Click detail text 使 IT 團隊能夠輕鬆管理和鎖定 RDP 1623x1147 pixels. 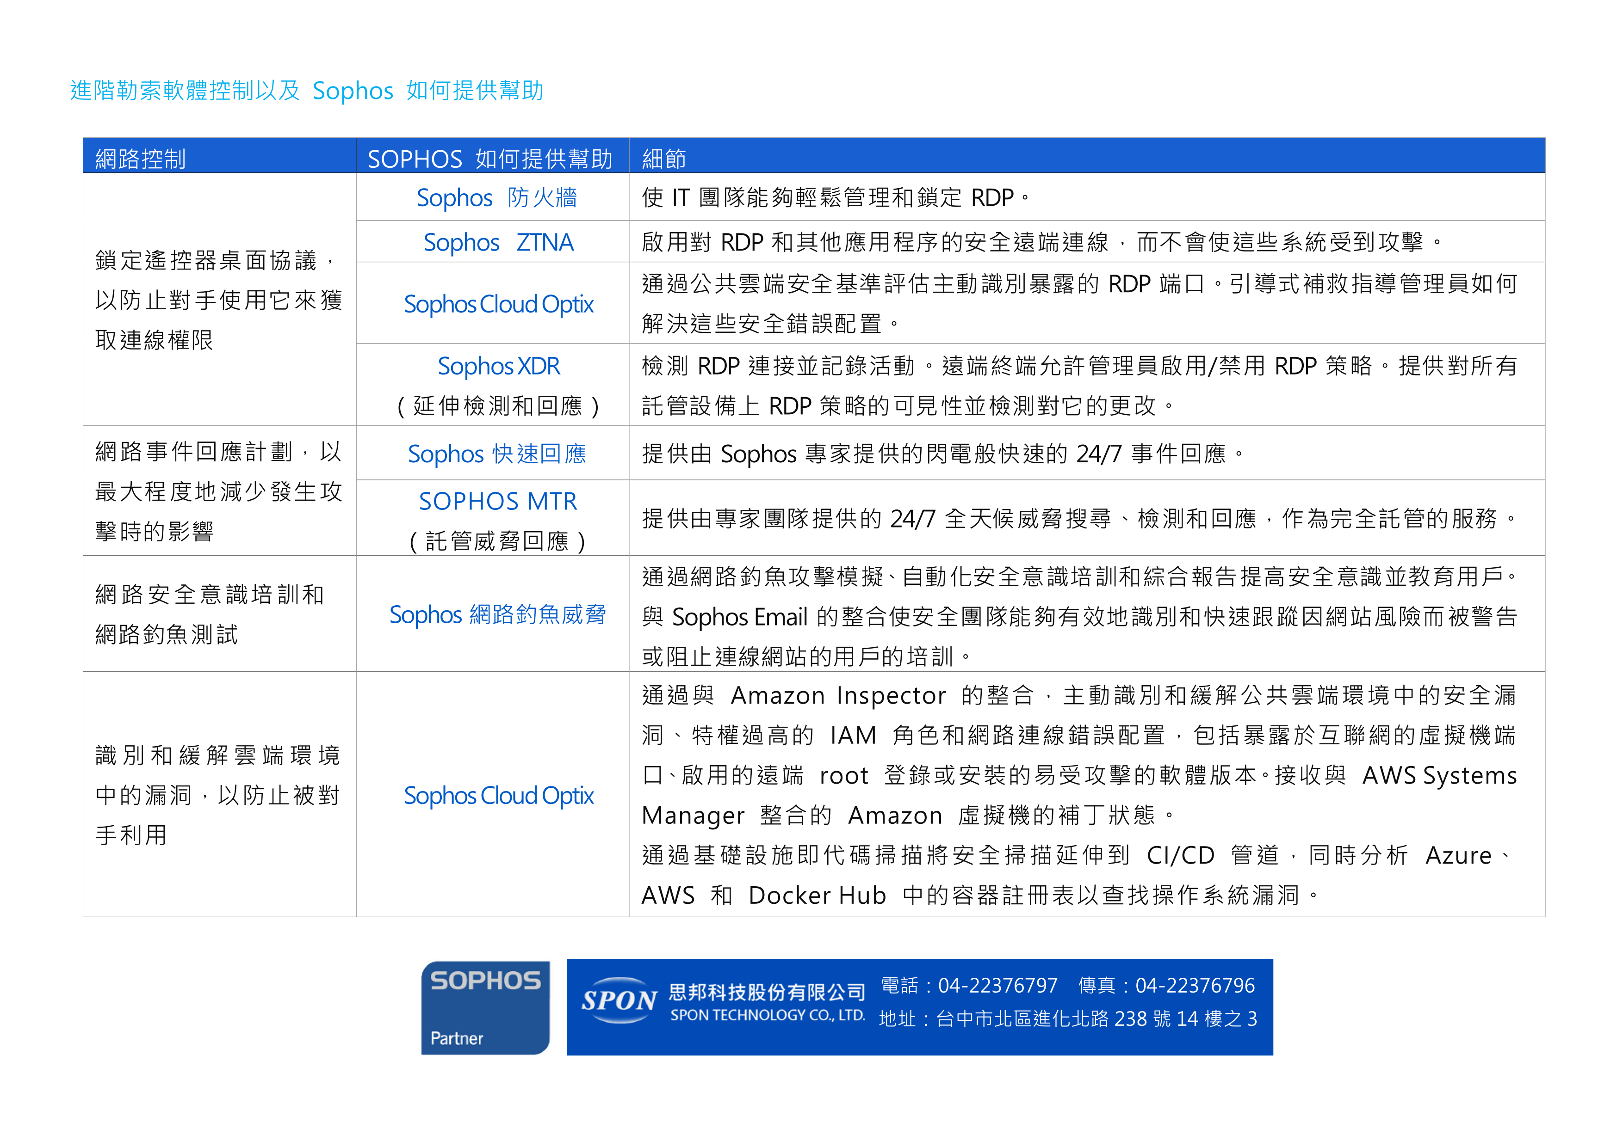tap(836, 198)
